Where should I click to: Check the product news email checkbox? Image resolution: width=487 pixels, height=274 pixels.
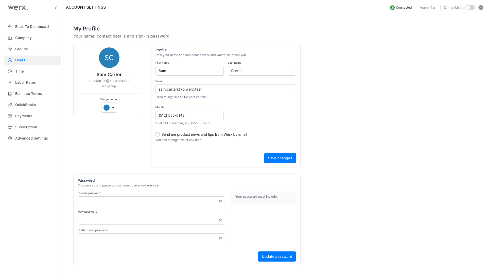158,134
